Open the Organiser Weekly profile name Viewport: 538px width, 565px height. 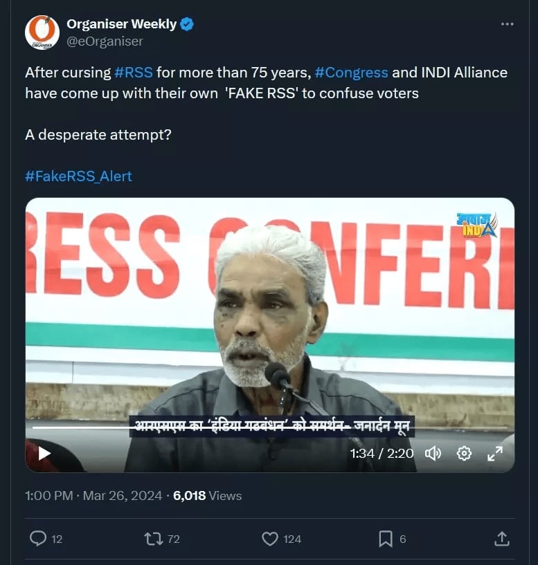(x=121, y=24)
